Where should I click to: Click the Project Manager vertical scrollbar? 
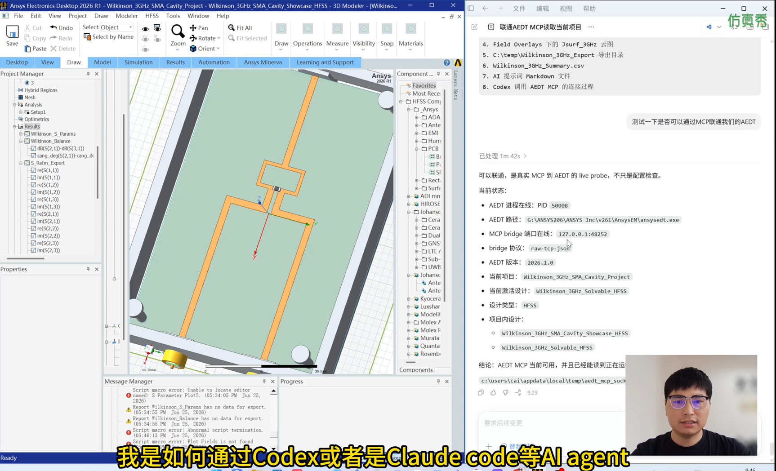coord(98,172)
